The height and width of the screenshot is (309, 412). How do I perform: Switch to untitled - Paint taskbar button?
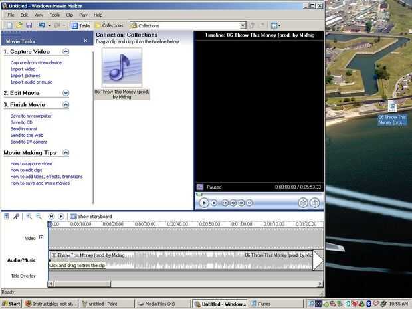coord(106,304)
